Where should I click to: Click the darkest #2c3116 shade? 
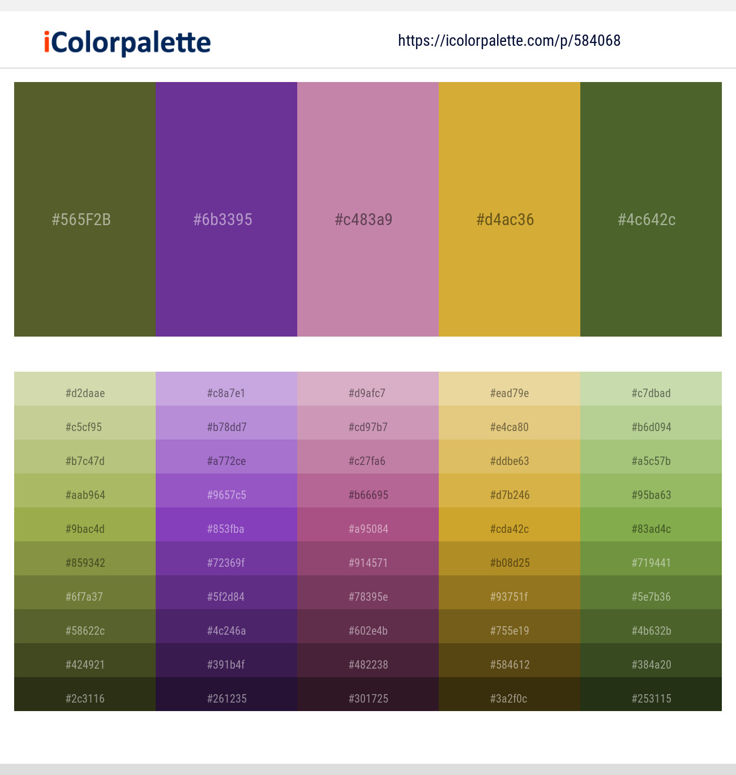84,698
